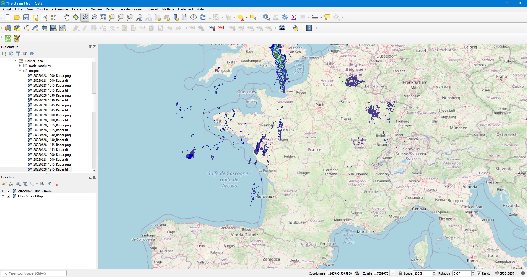Select the Pan Map hand tool

point(67,17)
